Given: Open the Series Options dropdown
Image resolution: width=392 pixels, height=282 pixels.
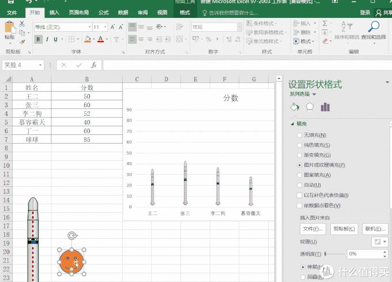Looking at the screenshot, I should tap(314, 94).
